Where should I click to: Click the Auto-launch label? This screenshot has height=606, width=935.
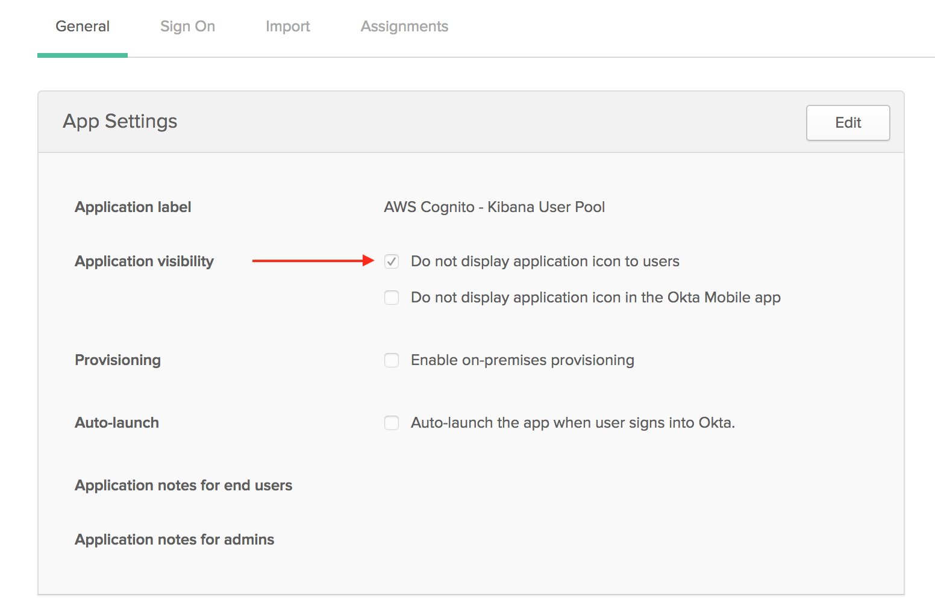tap(117, 423)
